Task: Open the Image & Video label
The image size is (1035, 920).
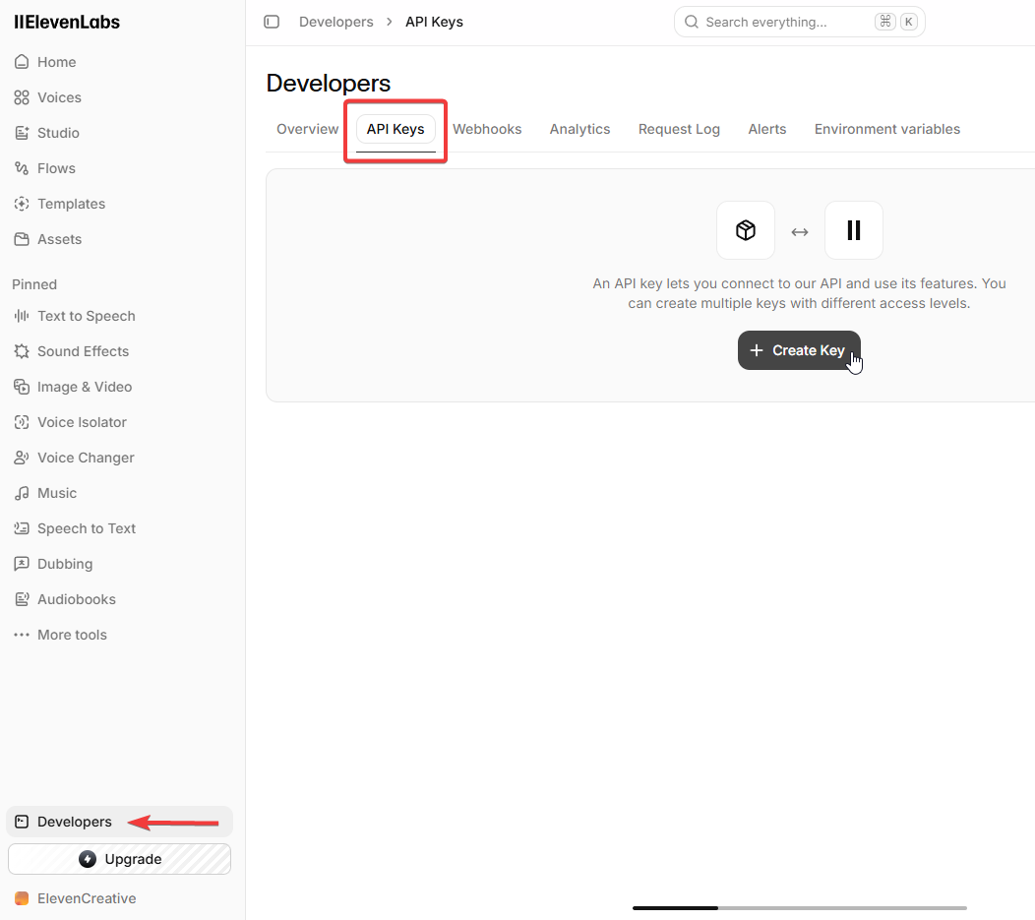Action: (85, 387)
